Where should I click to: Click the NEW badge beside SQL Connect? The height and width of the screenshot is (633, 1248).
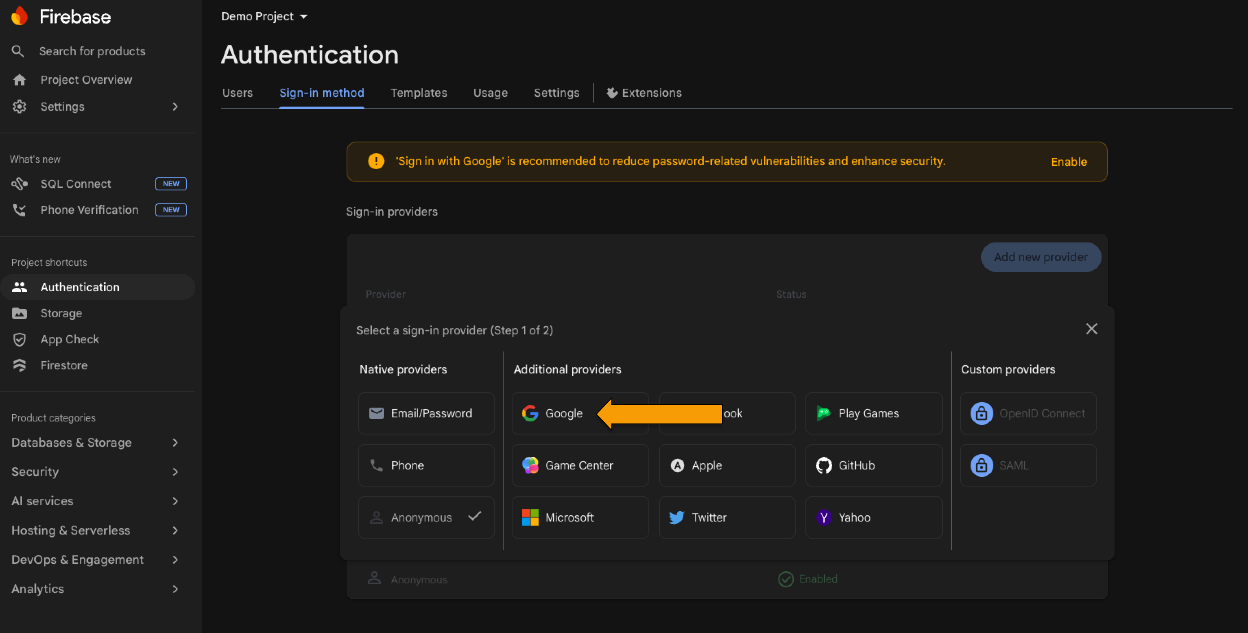tap(171, 184)
